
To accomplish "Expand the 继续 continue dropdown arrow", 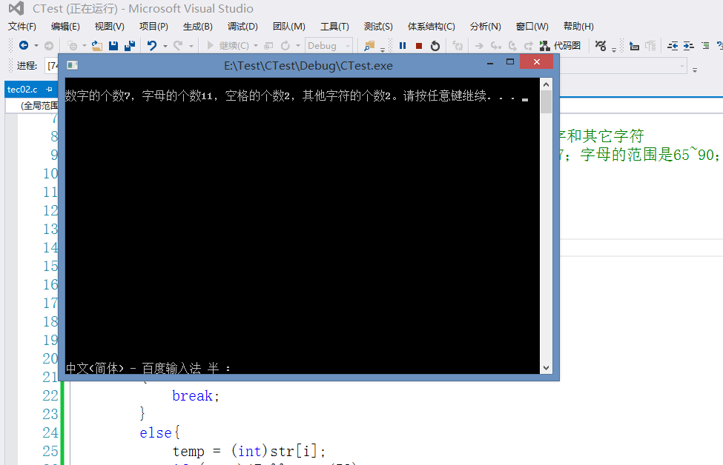I will click(x=256, y=46).
